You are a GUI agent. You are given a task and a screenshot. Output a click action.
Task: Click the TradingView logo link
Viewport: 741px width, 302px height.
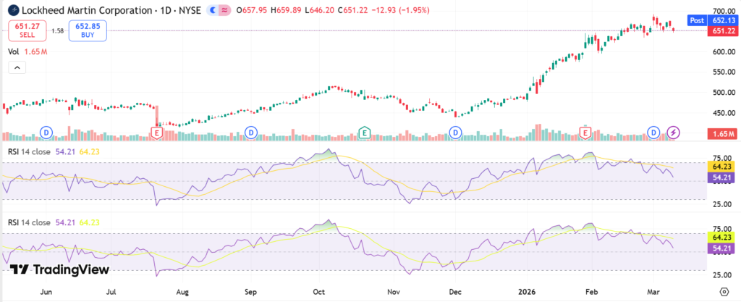pos(60,269)
